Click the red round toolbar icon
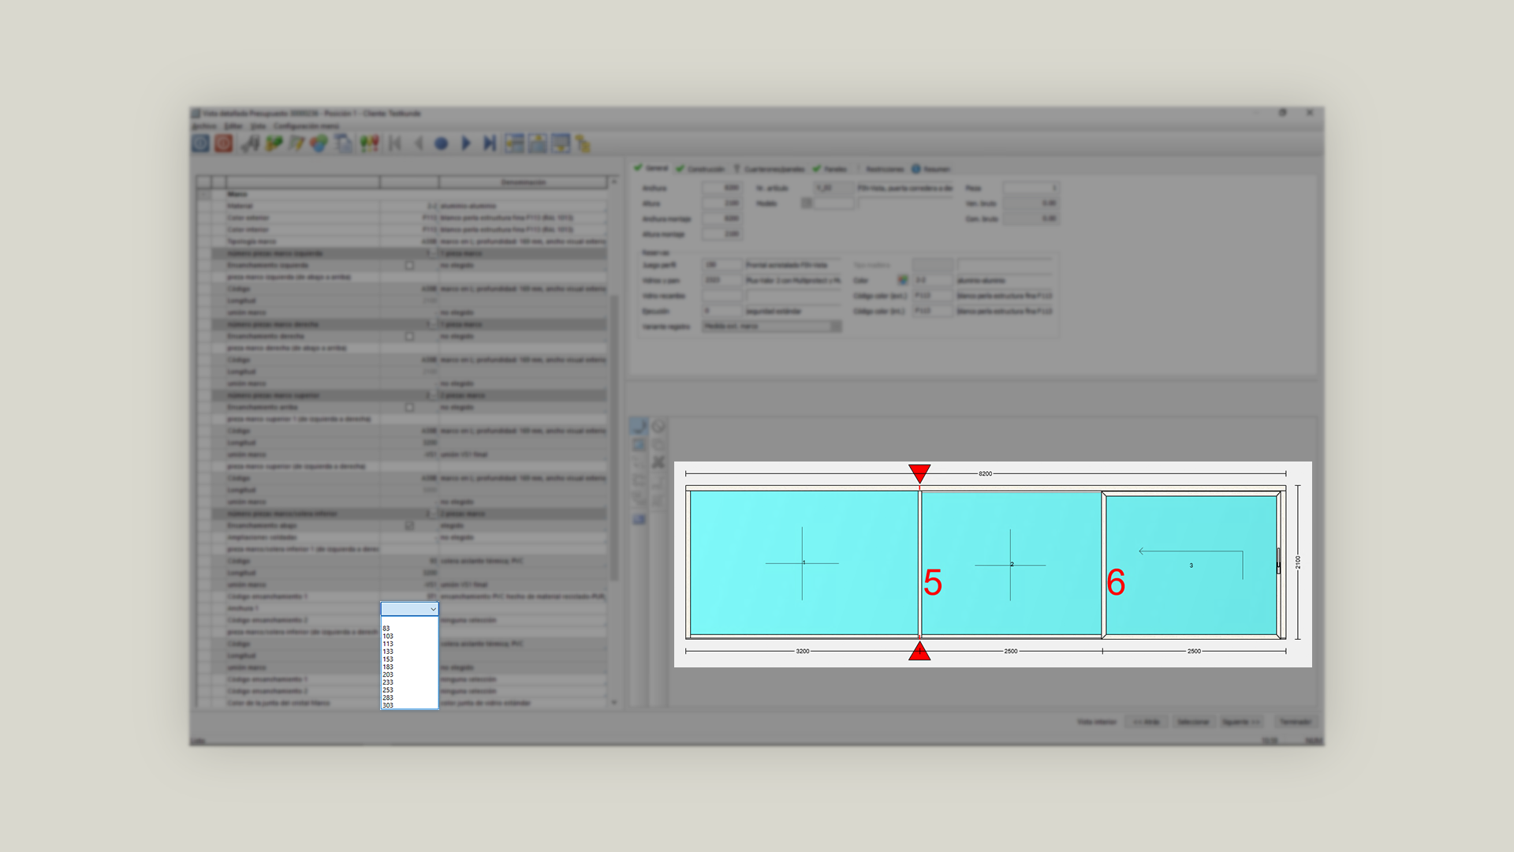 [x=224, y=144]
